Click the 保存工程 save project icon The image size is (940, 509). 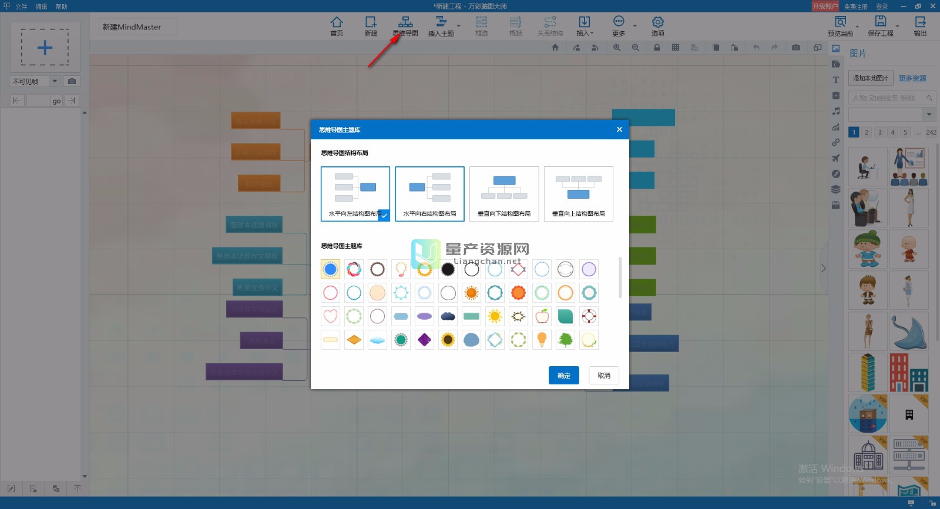[881, 26]
